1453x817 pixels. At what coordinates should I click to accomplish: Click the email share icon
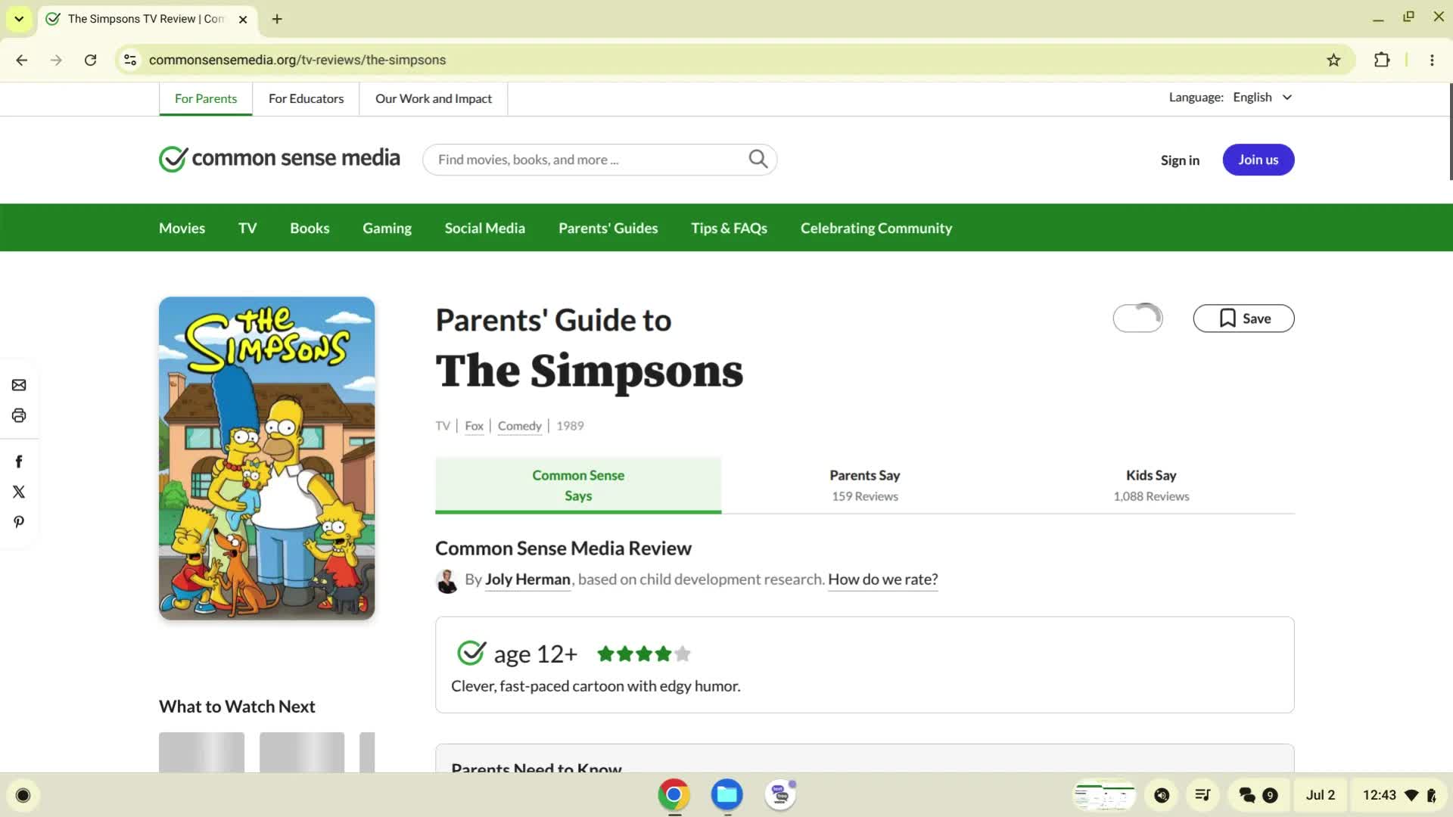click(19, 385)
